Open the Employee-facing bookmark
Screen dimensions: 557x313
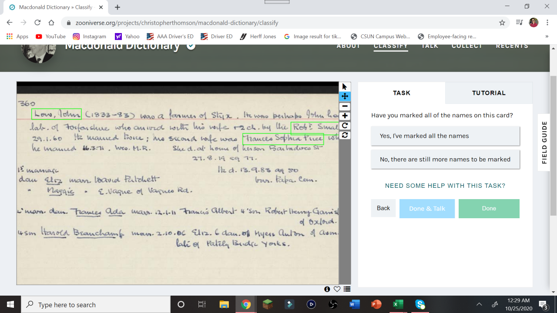[447, 37]
